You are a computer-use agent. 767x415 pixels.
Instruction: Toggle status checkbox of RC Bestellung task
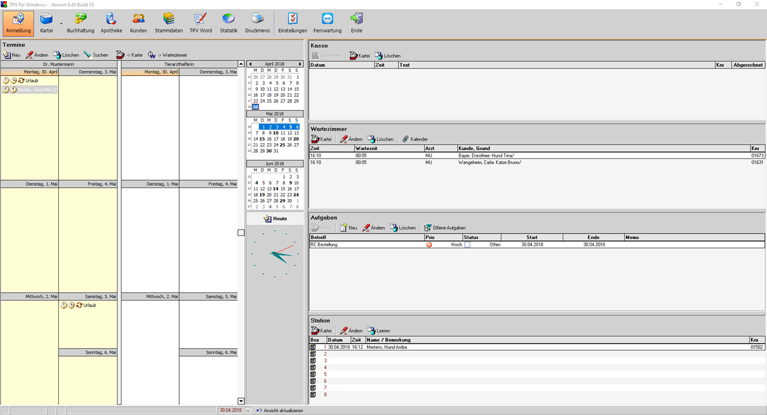pos(467,245)
